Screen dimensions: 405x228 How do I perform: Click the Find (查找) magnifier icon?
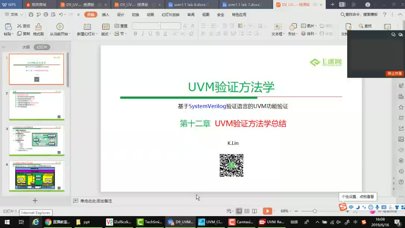click(361, 26)
